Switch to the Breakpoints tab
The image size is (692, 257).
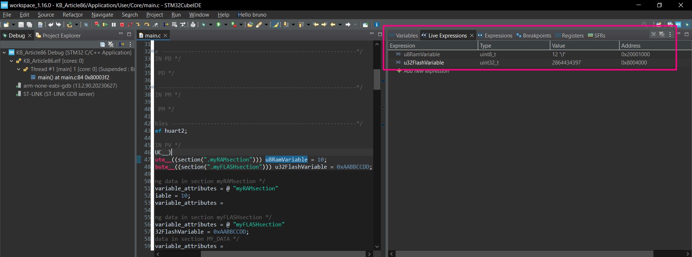coord(537,35)
